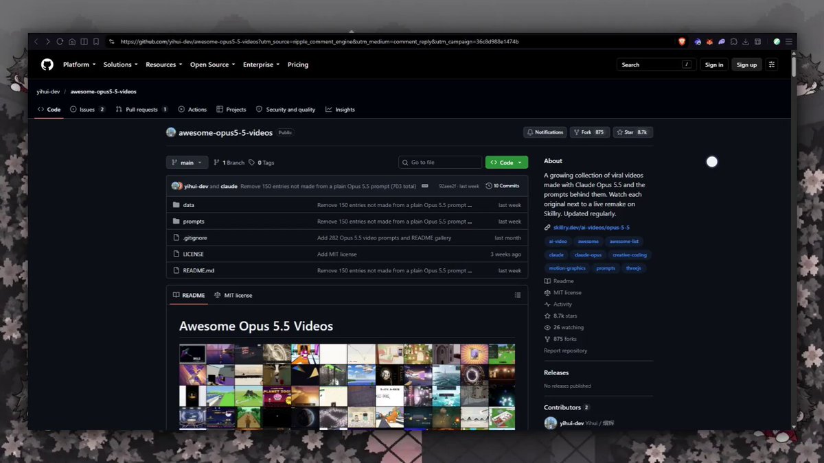Open the README outline list icon

tap(518, 296)
